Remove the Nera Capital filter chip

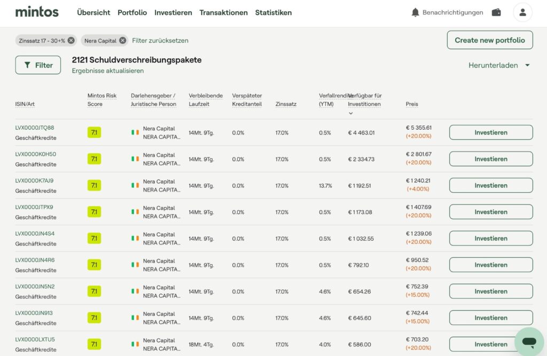(x=122, y=41)
